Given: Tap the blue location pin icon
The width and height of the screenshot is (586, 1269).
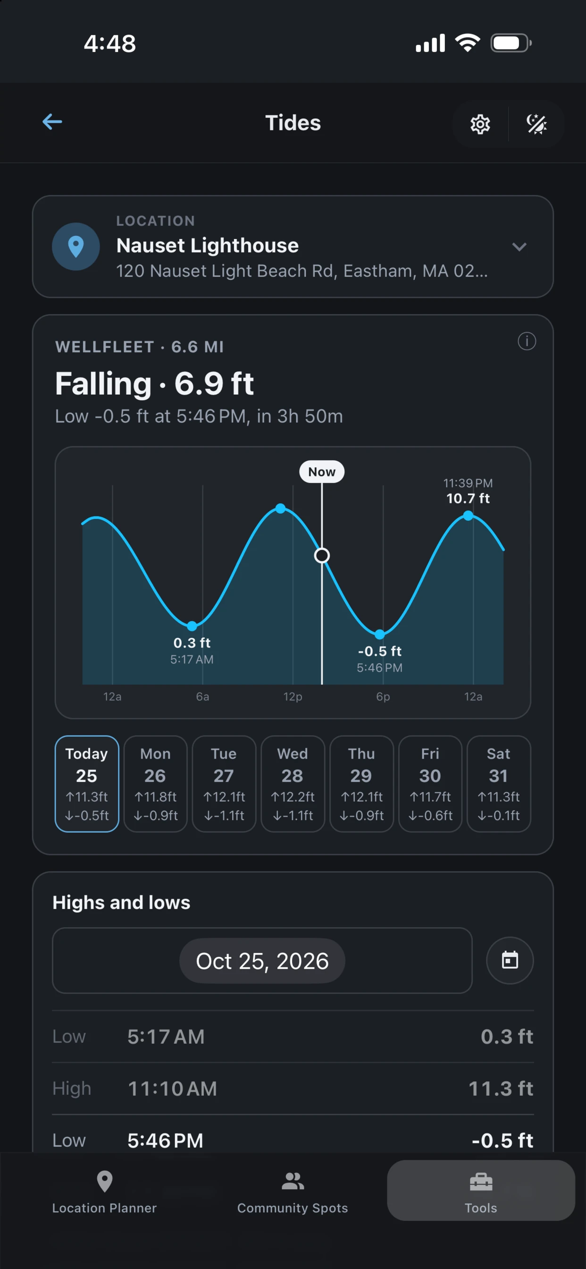Looking at the screenshot, I should 76,246.
